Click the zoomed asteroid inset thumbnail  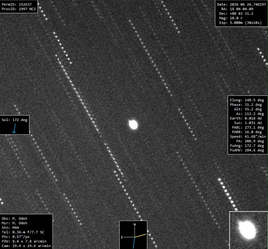click(x=249, y=230)
